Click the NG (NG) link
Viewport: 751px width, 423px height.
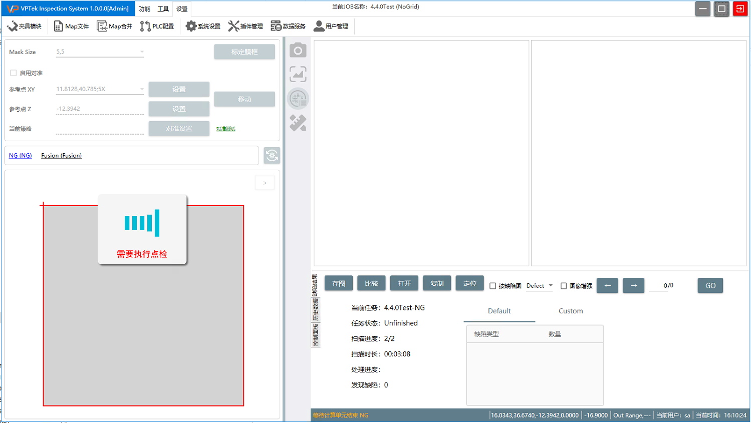coord(21,156)
